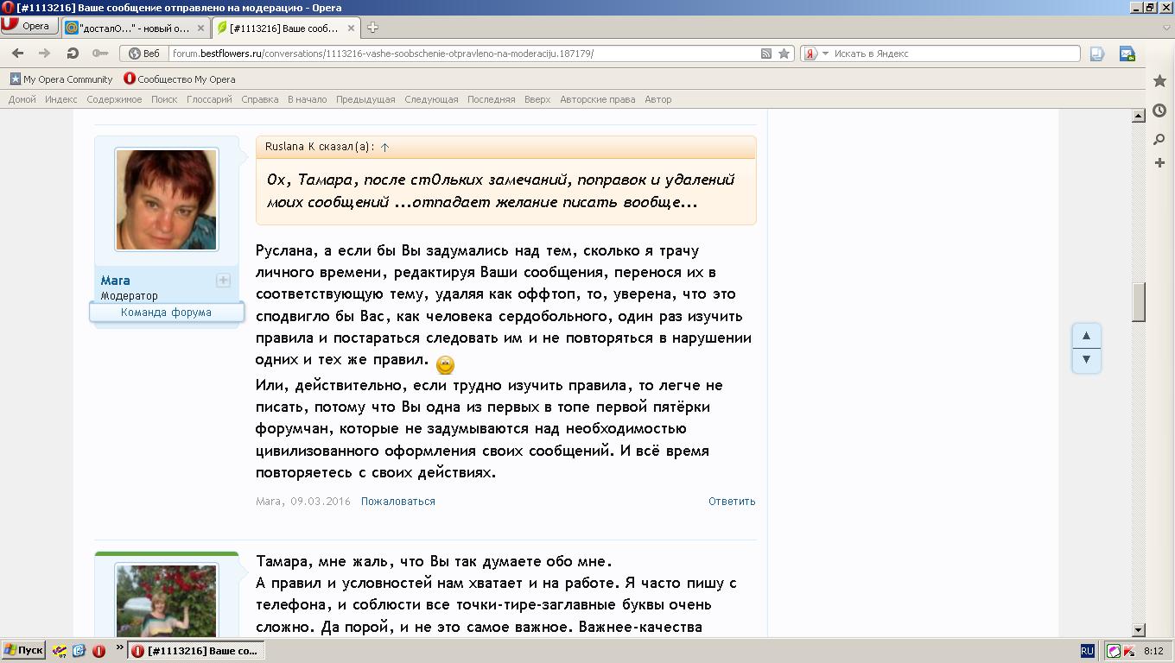The height and width of the screenshot is (663, 1175).
Task: Open Сообщество My Opera bookmark
Action: coord(180,79)
